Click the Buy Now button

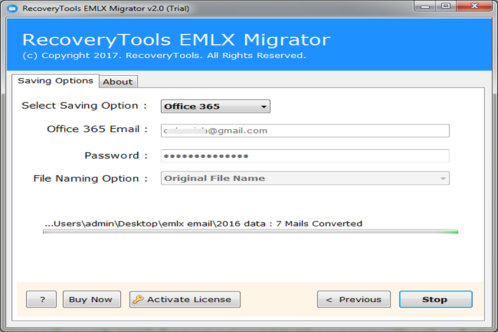tap(92, 299)
